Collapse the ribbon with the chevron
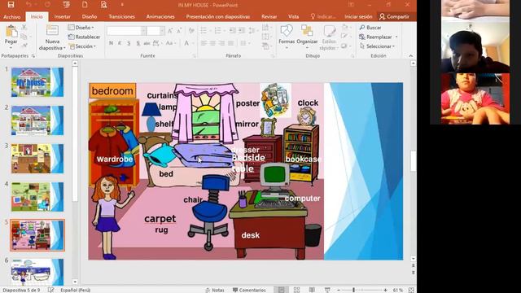This screenshot has height=293, width=521. click(x=410, y=56)
